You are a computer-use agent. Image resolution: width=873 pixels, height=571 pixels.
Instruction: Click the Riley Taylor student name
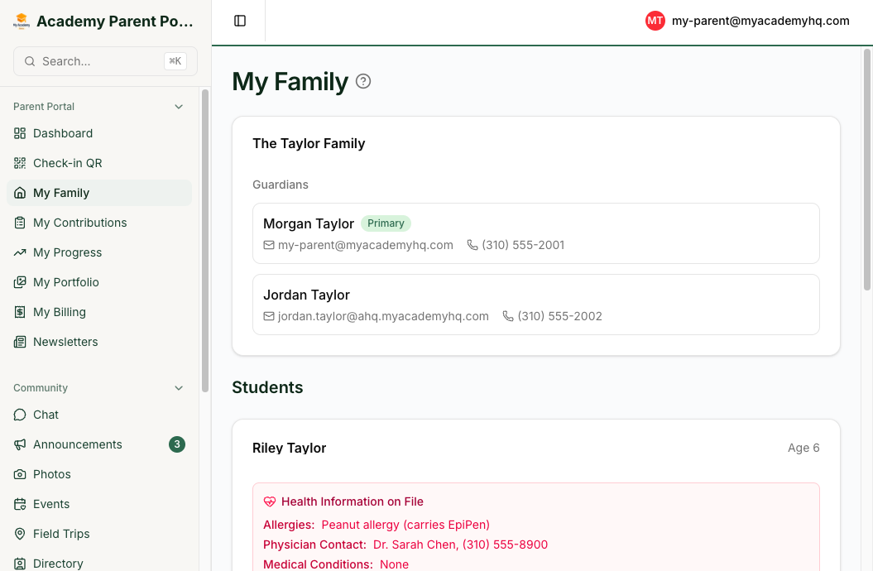pyautogui.click(x=289, y=448)
